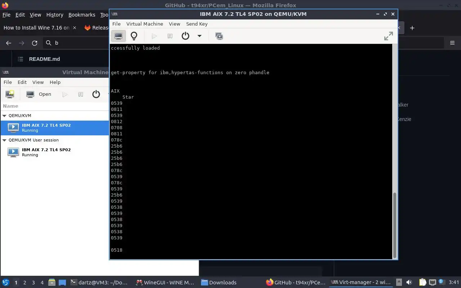
Task: Open the dartz@VM3 terminal taskbar entry
Action: click(x=99, y=283)
